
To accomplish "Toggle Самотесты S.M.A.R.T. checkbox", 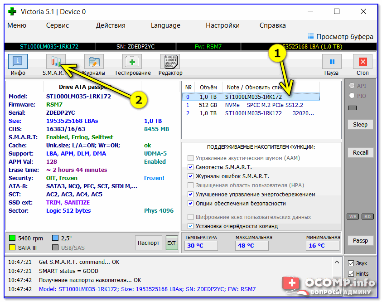I will (191, 167).
